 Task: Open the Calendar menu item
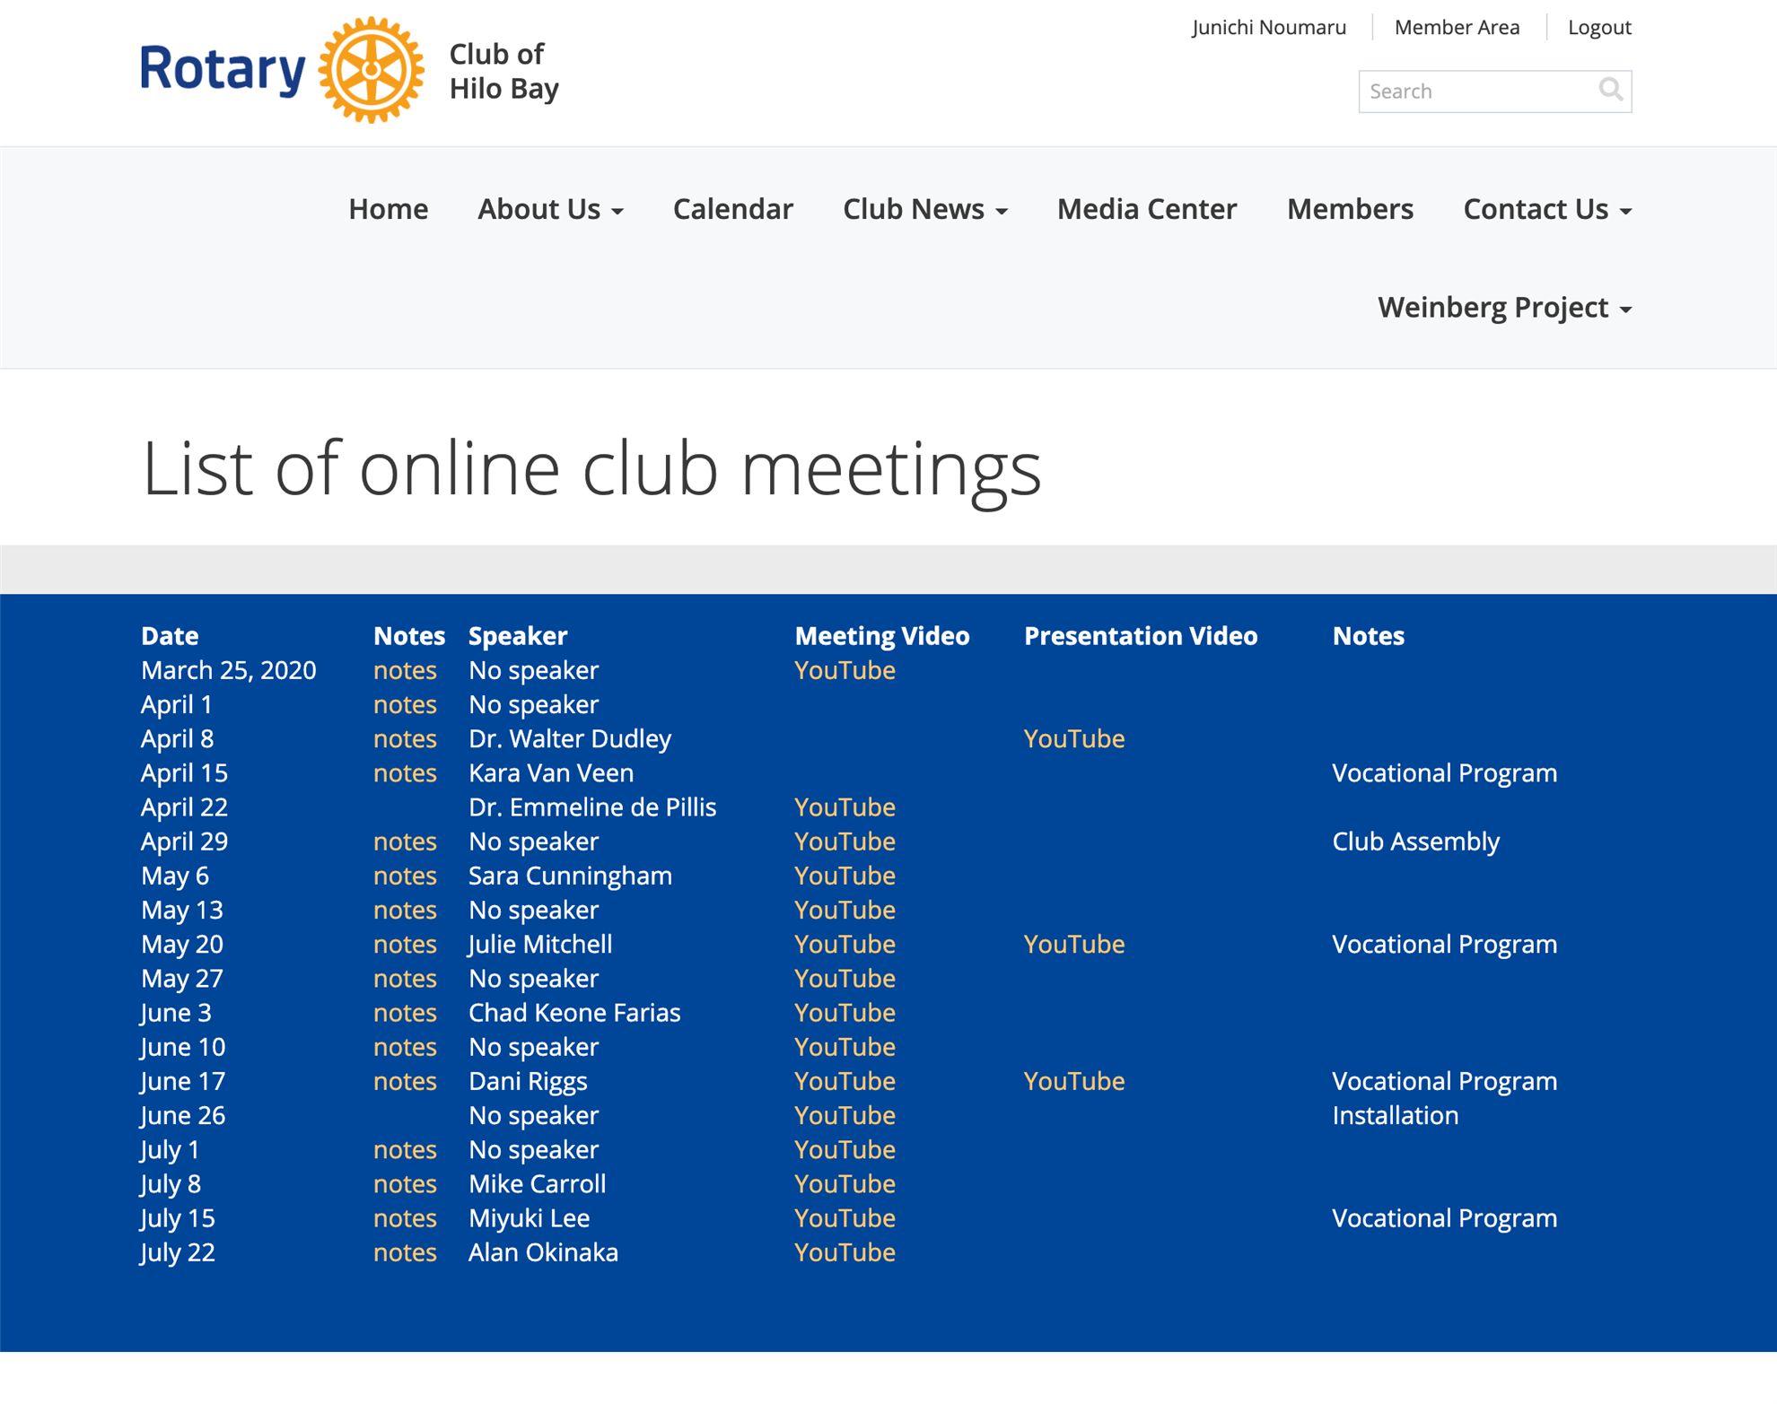732,209
